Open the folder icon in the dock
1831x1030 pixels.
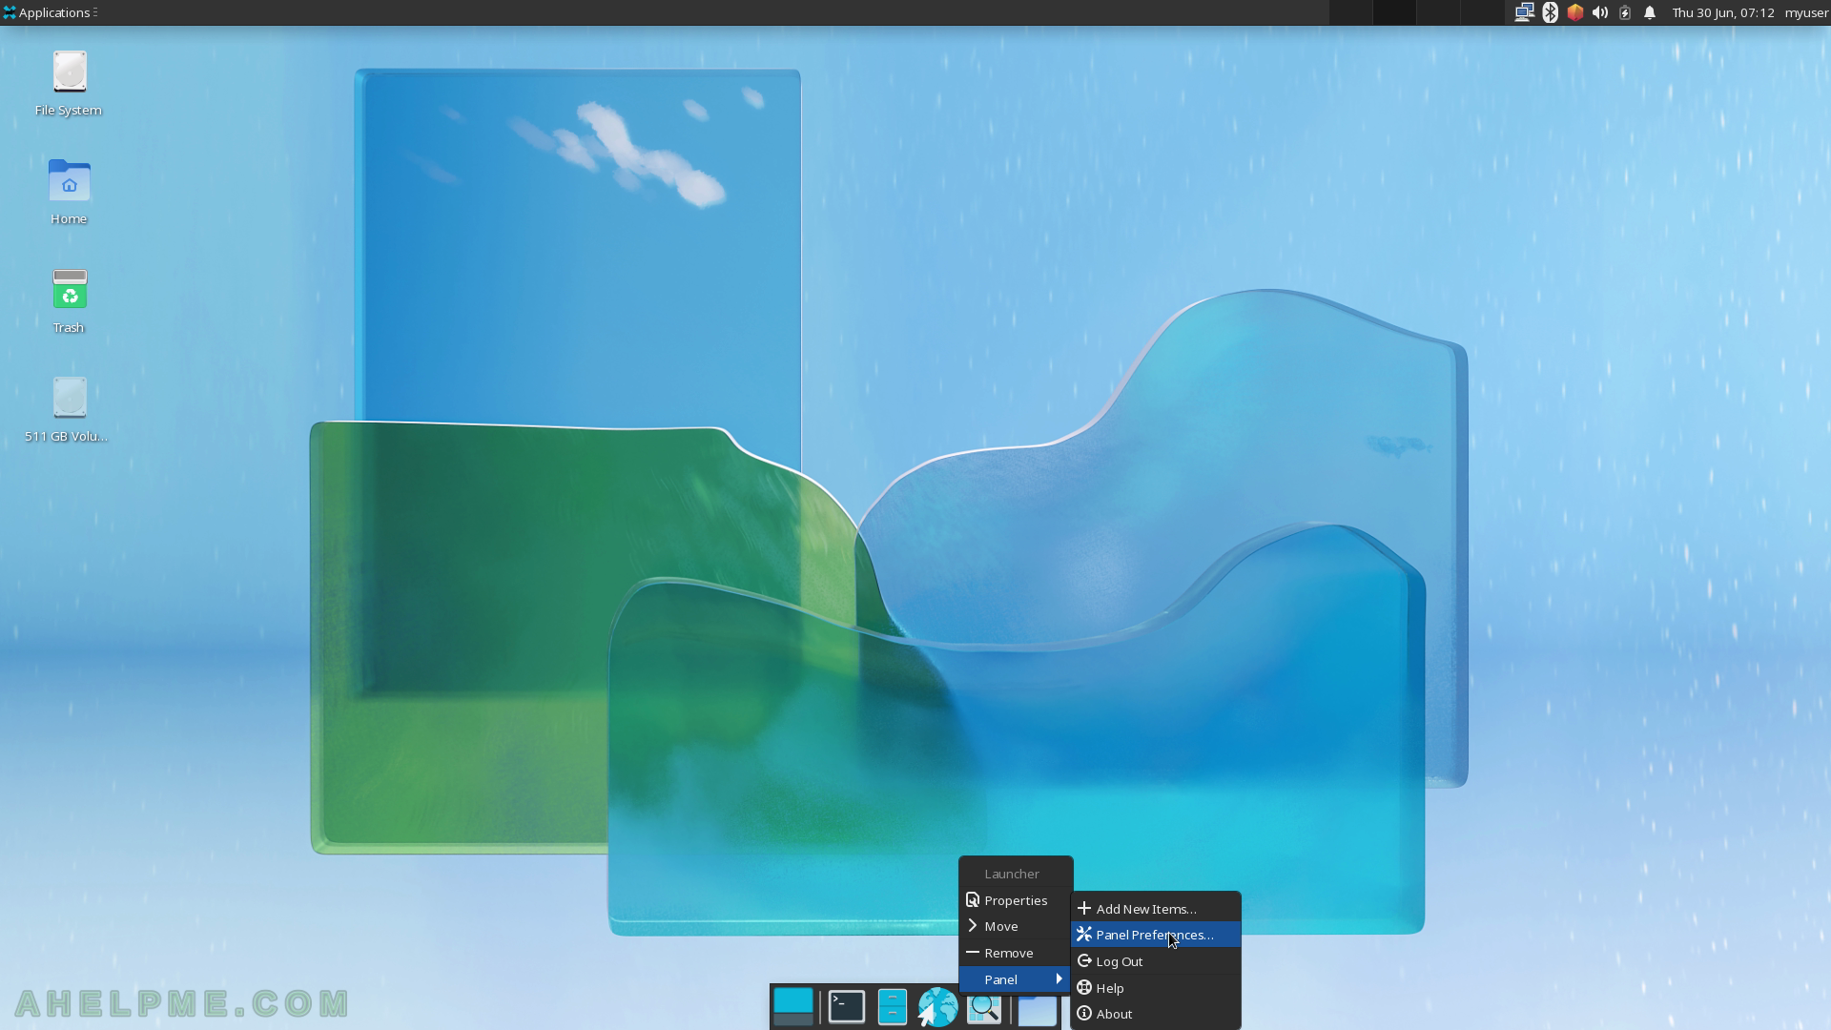point(1037,1009)
